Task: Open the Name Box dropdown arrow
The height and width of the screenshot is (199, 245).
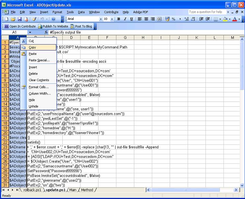Action: point(30,32)
